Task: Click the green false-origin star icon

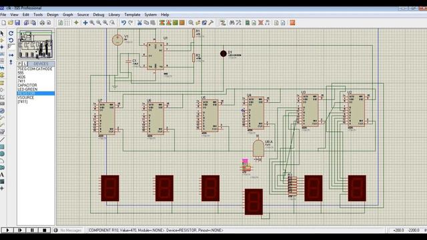Action: (76, 23)
